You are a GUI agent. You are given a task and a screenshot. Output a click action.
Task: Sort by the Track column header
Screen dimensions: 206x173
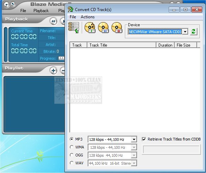point(78,45)
